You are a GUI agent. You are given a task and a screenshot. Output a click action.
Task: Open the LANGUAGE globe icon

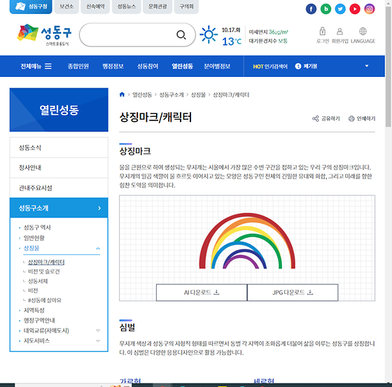[x=363, y=31]
